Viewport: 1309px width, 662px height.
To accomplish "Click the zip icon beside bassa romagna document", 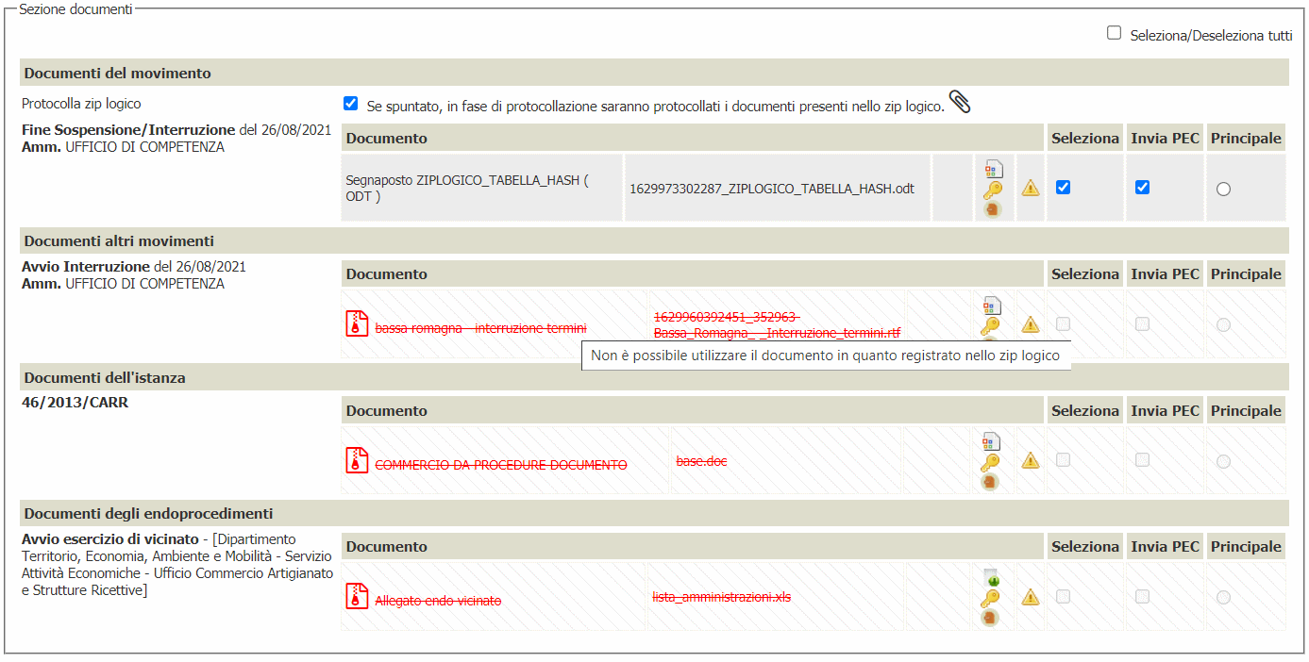I will click(357, 323).
